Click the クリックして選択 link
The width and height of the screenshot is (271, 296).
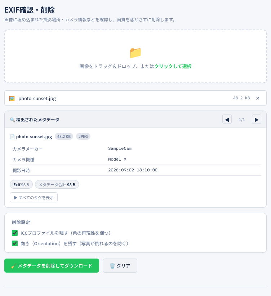point(173,66)
